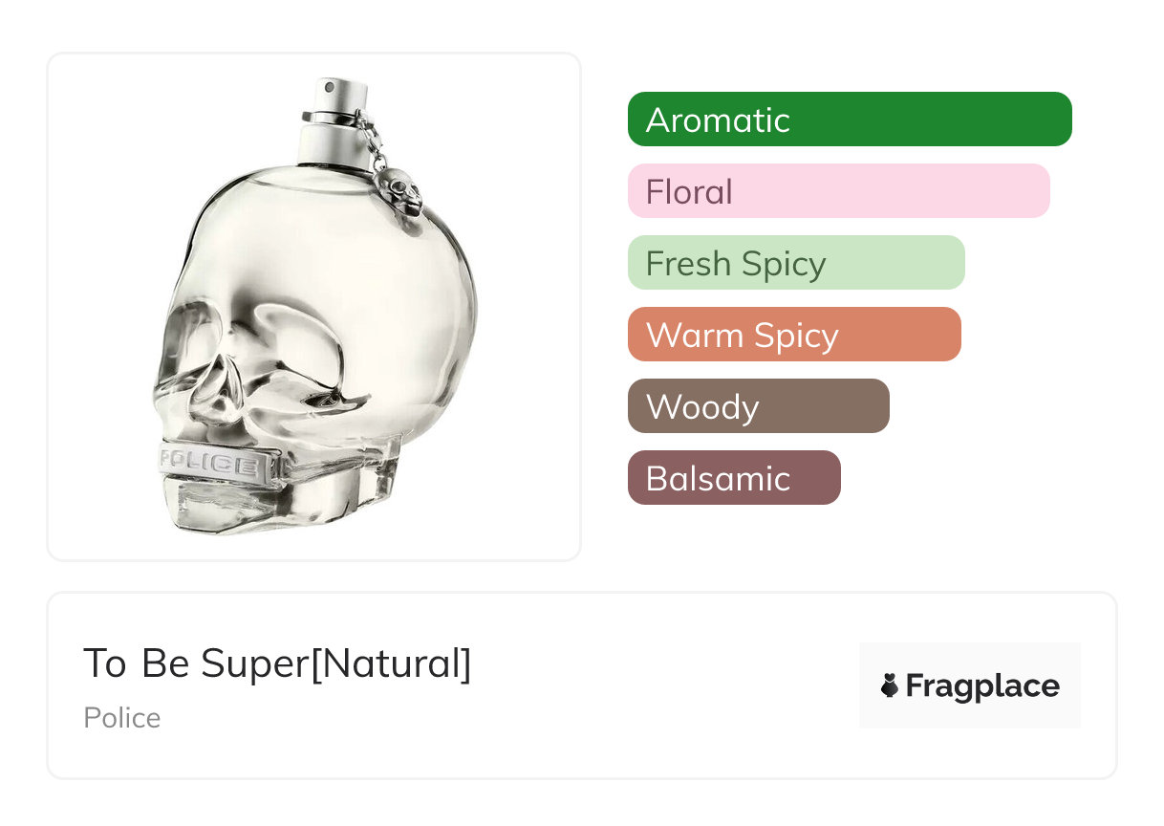Image resolution: width=1164 pixels, height=826 pixels.
Task: Select the pink Floral accord bar
Action: (838, 191)
